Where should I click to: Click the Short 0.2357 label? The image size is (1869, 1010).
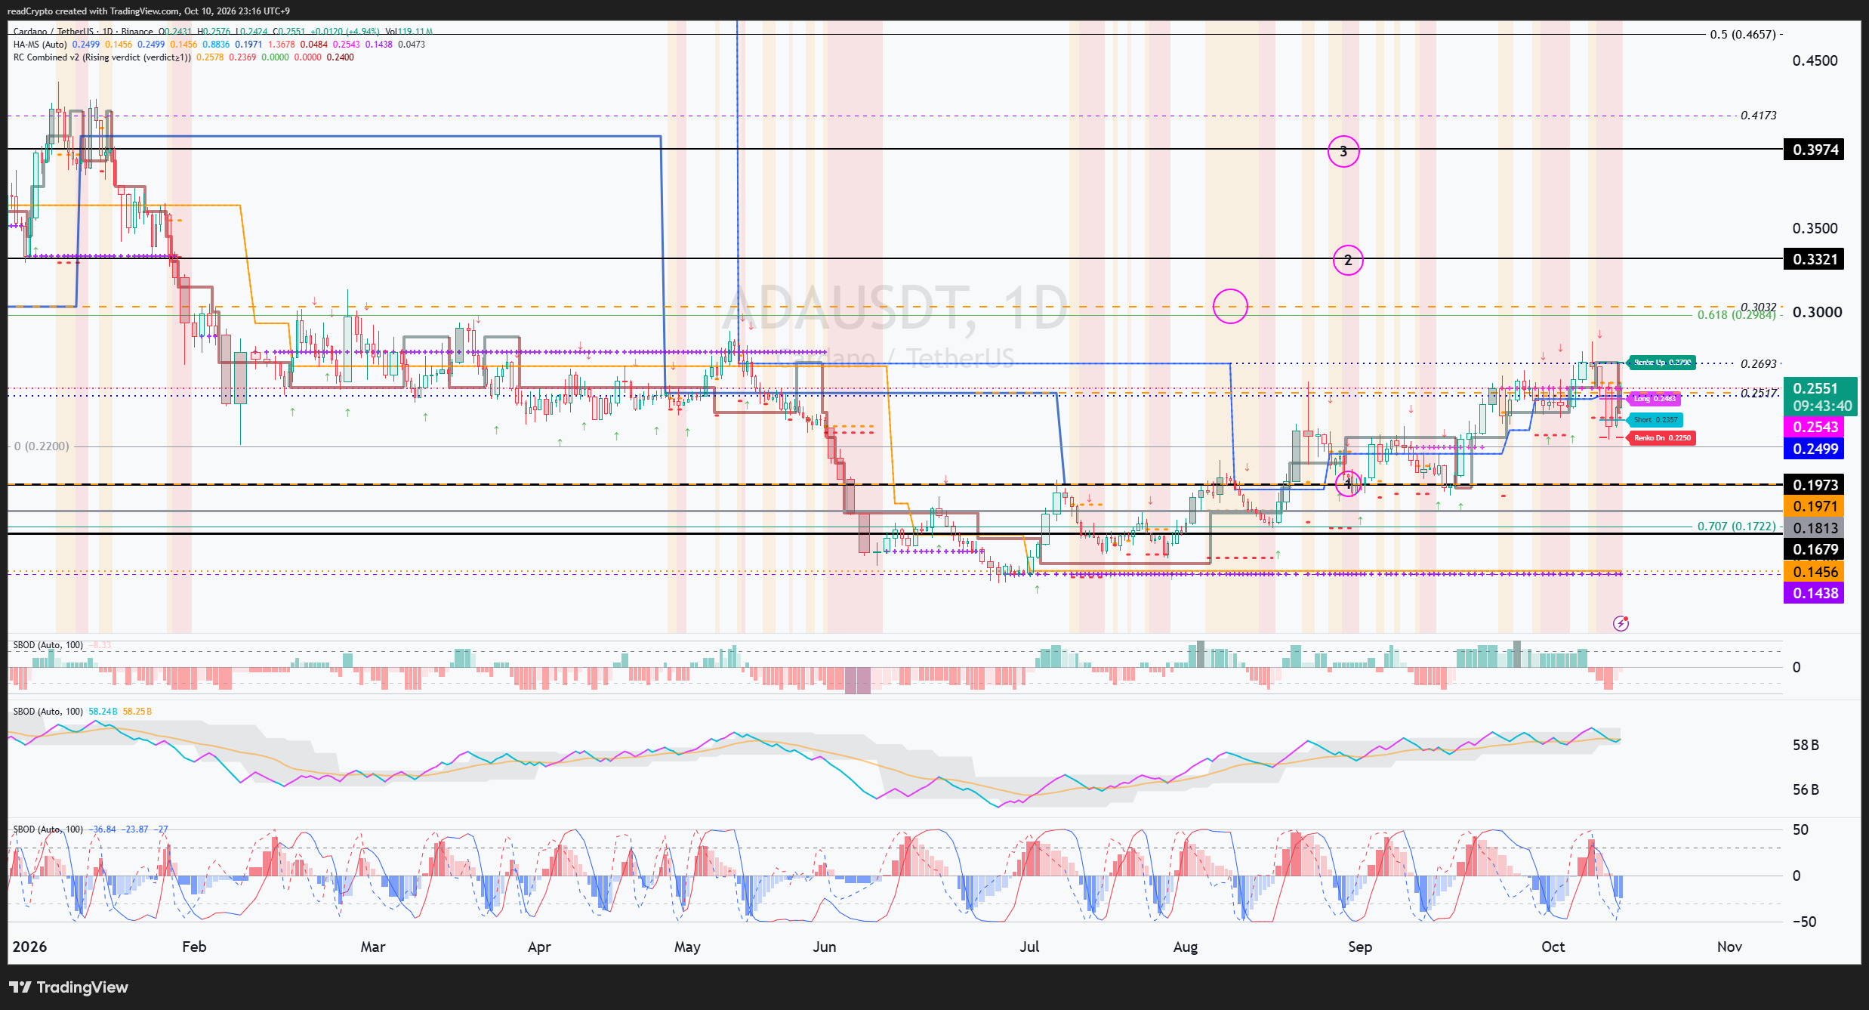point(1655,419)
